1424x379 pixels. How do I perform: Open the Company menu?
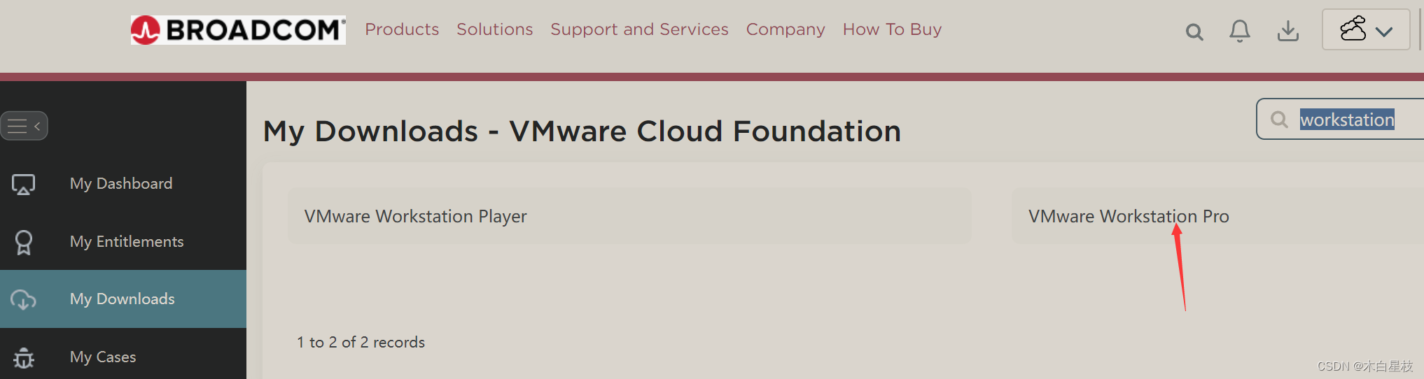pyautogui.click(x=786, y=29)
